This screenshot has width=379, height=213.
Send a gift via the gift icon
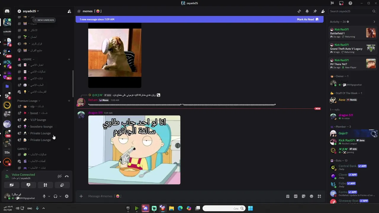click(x=288, y=196)
